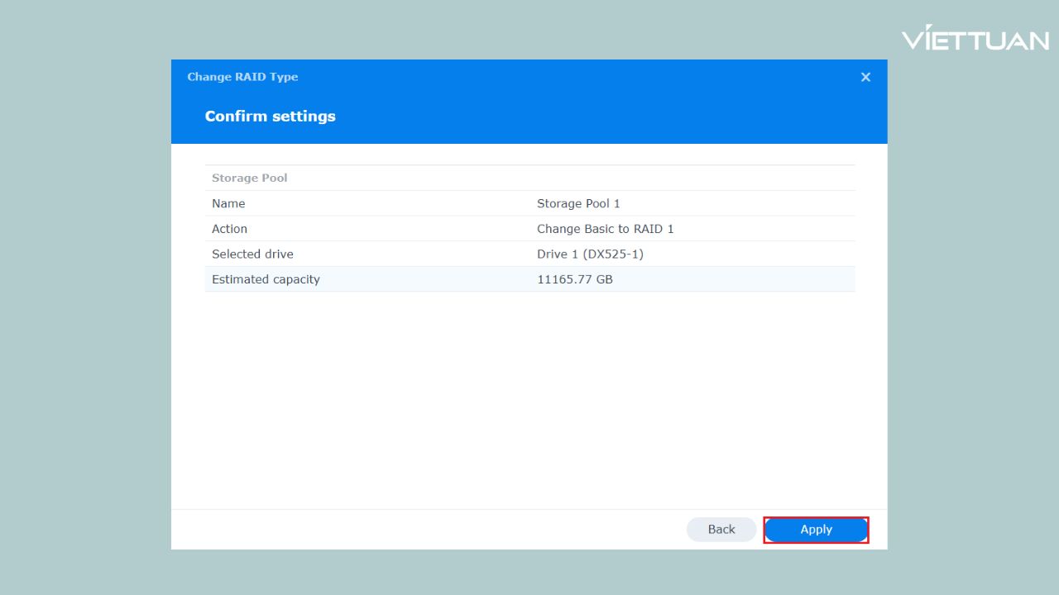Click the Confirm settings heading

(271, 116)
